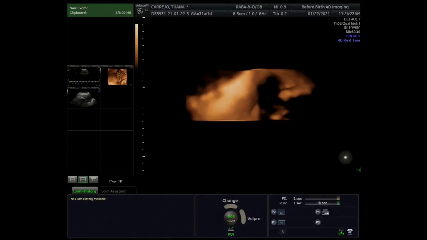Click the rendered 4D fetal image

250,95
